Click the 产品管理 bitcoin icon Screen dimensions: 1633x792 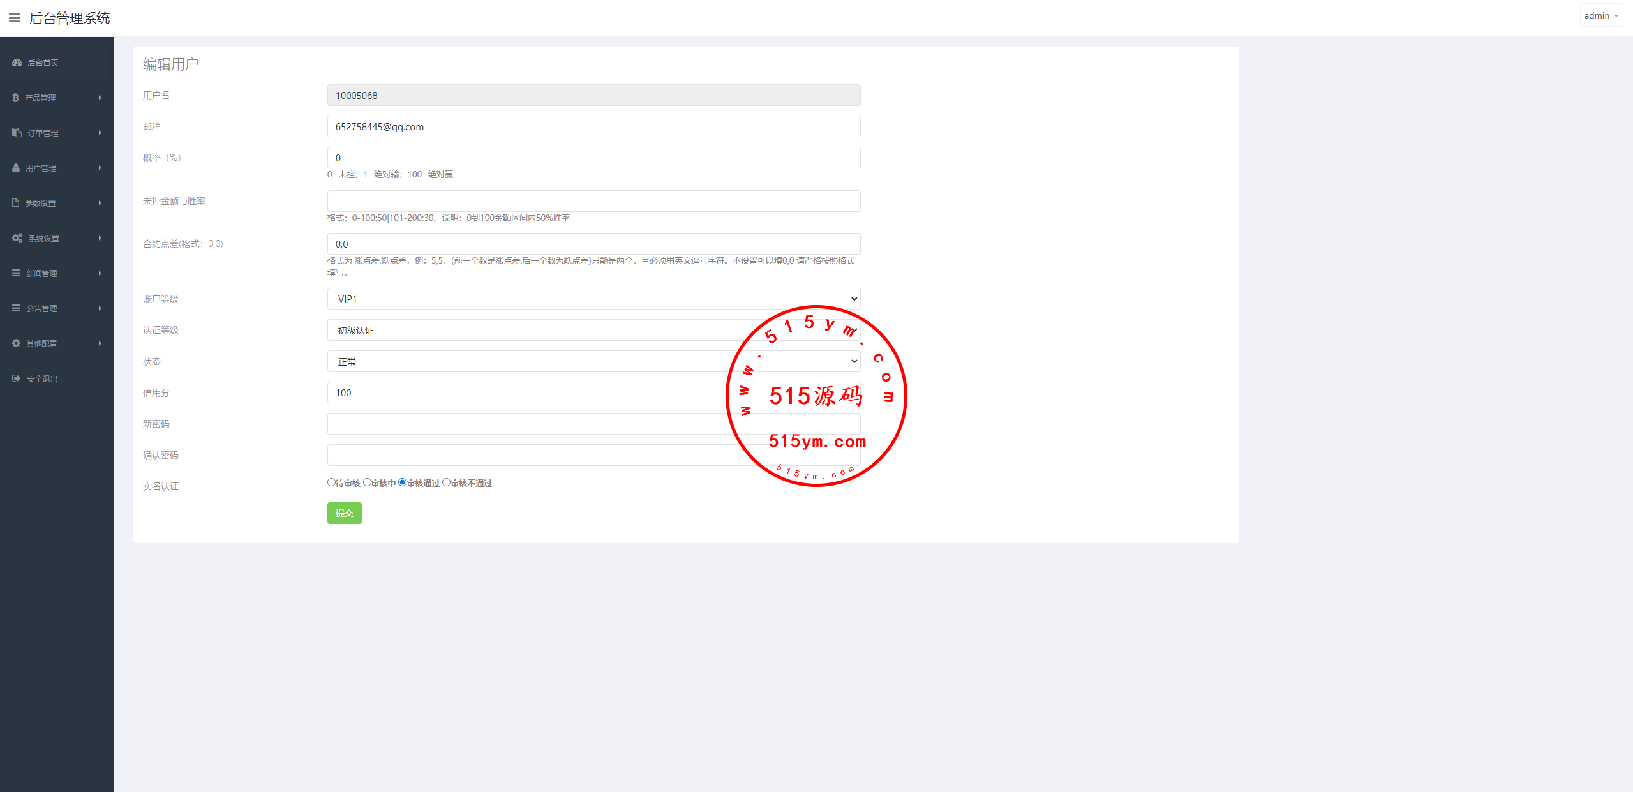[x=16, y=98]
